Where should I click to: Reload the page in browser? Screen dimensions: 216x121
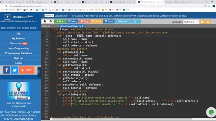pyautogui.click(x=6, y=6)
